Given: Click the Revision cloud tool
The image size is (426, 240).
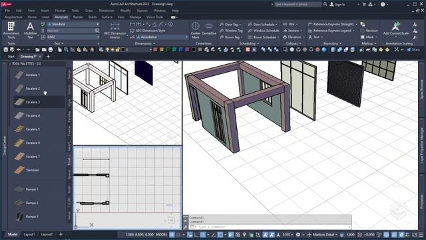Looking at the screenshot, I should pyautogui.click(x=369, y=31).
